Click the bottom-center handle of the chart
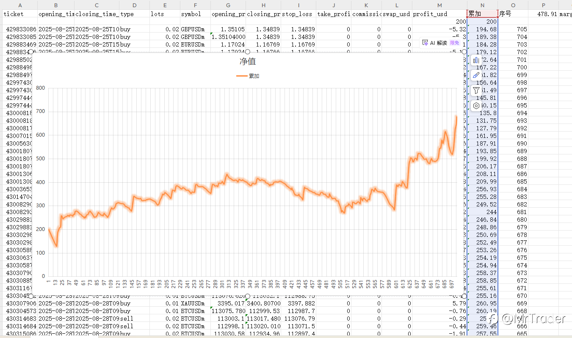This screenshot has height=338, width=572. pos(248,296)
